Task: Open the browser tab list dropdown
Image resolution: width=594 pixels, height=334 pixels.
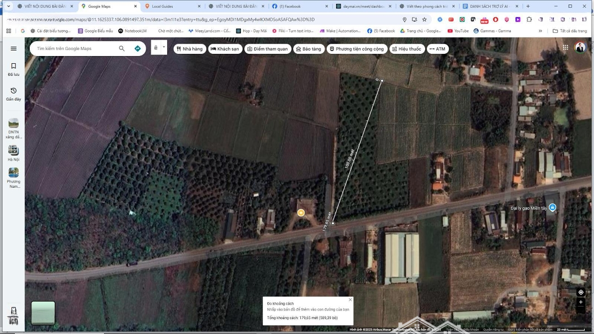Action: click(8, 6)
